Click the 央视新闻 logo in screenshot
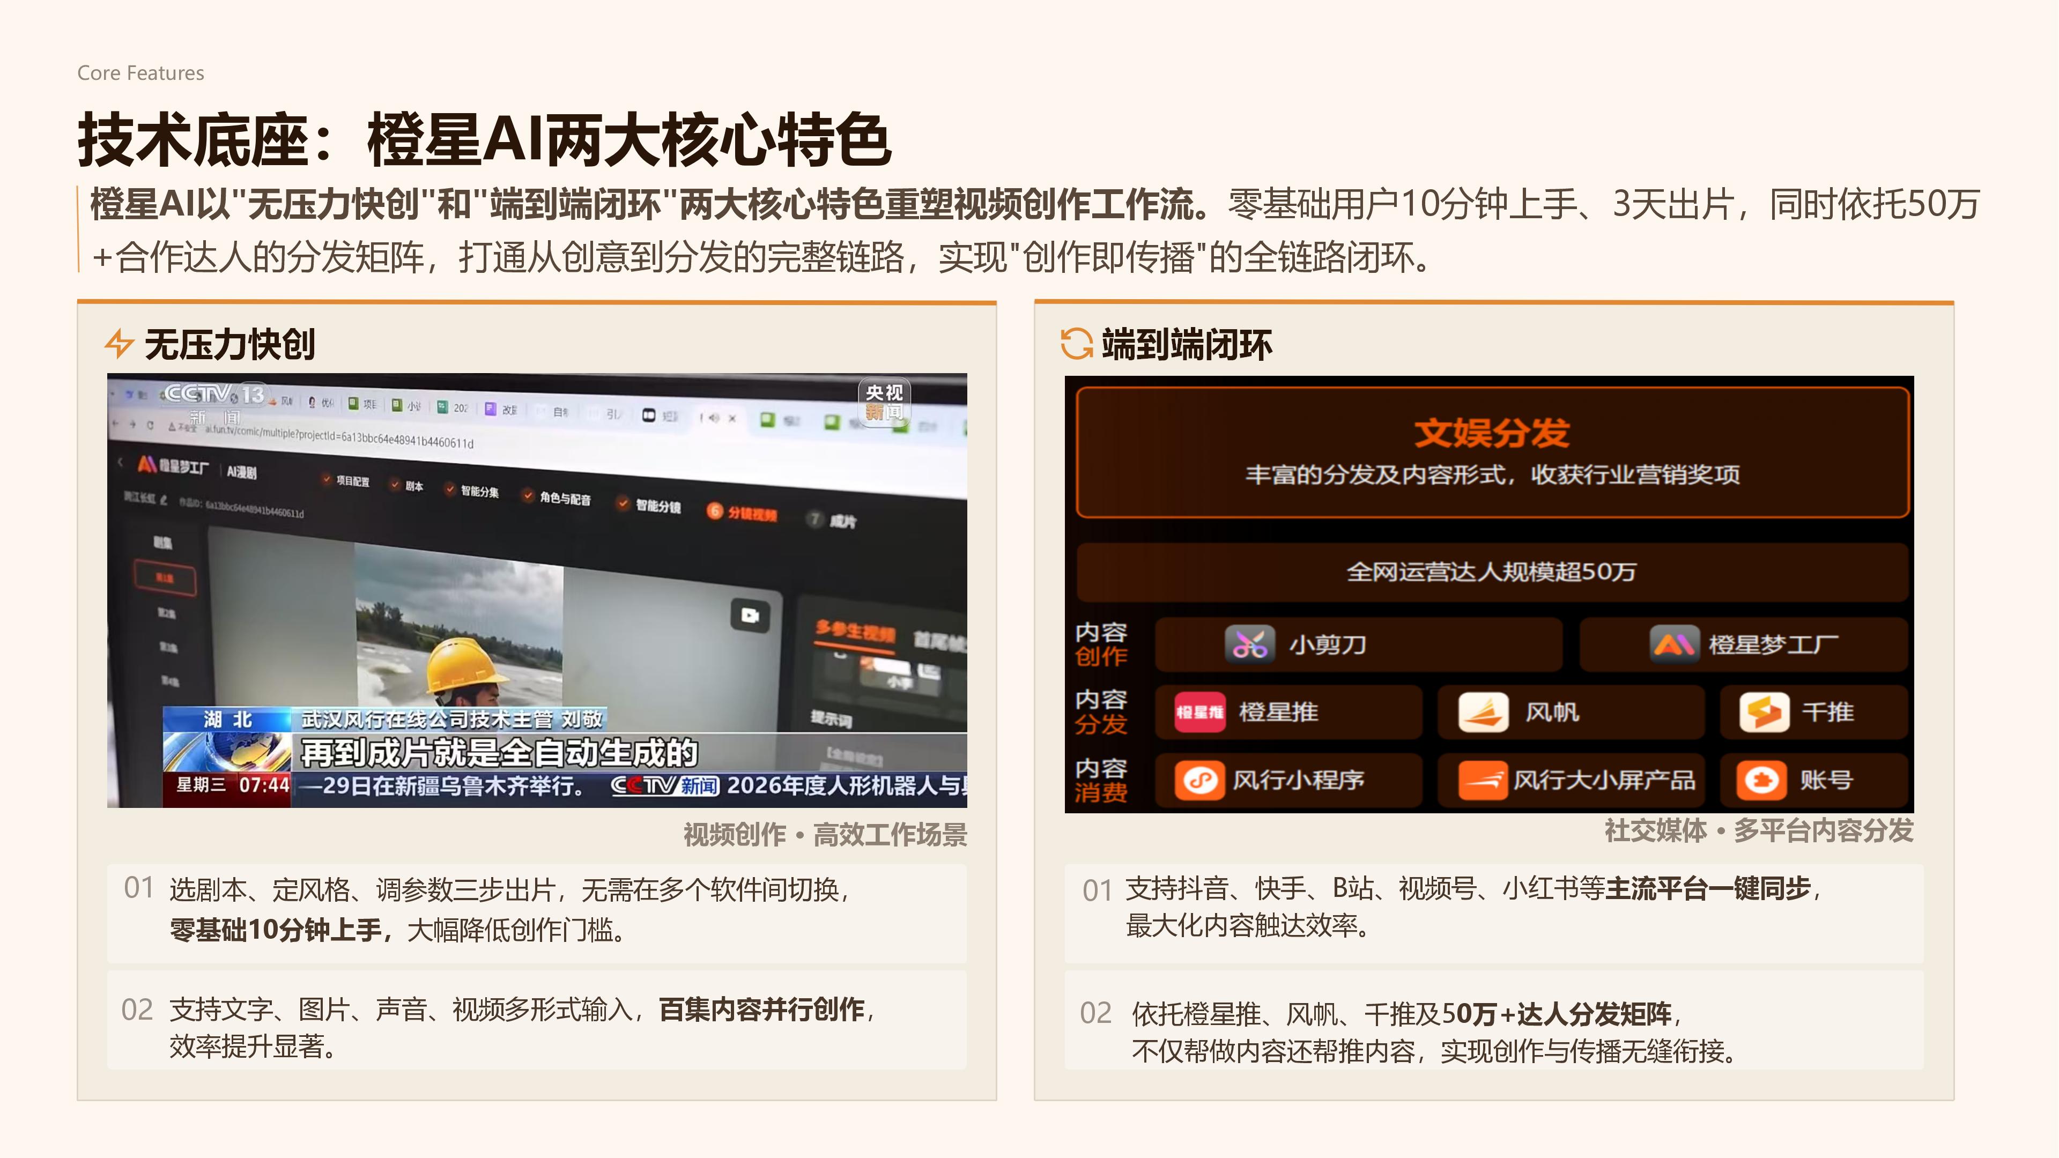This screenshot has width=2059, height=1158. click(x=884, y=402)
